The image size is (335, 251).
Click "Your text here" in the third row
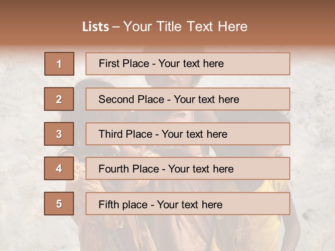tap(194, 134)
